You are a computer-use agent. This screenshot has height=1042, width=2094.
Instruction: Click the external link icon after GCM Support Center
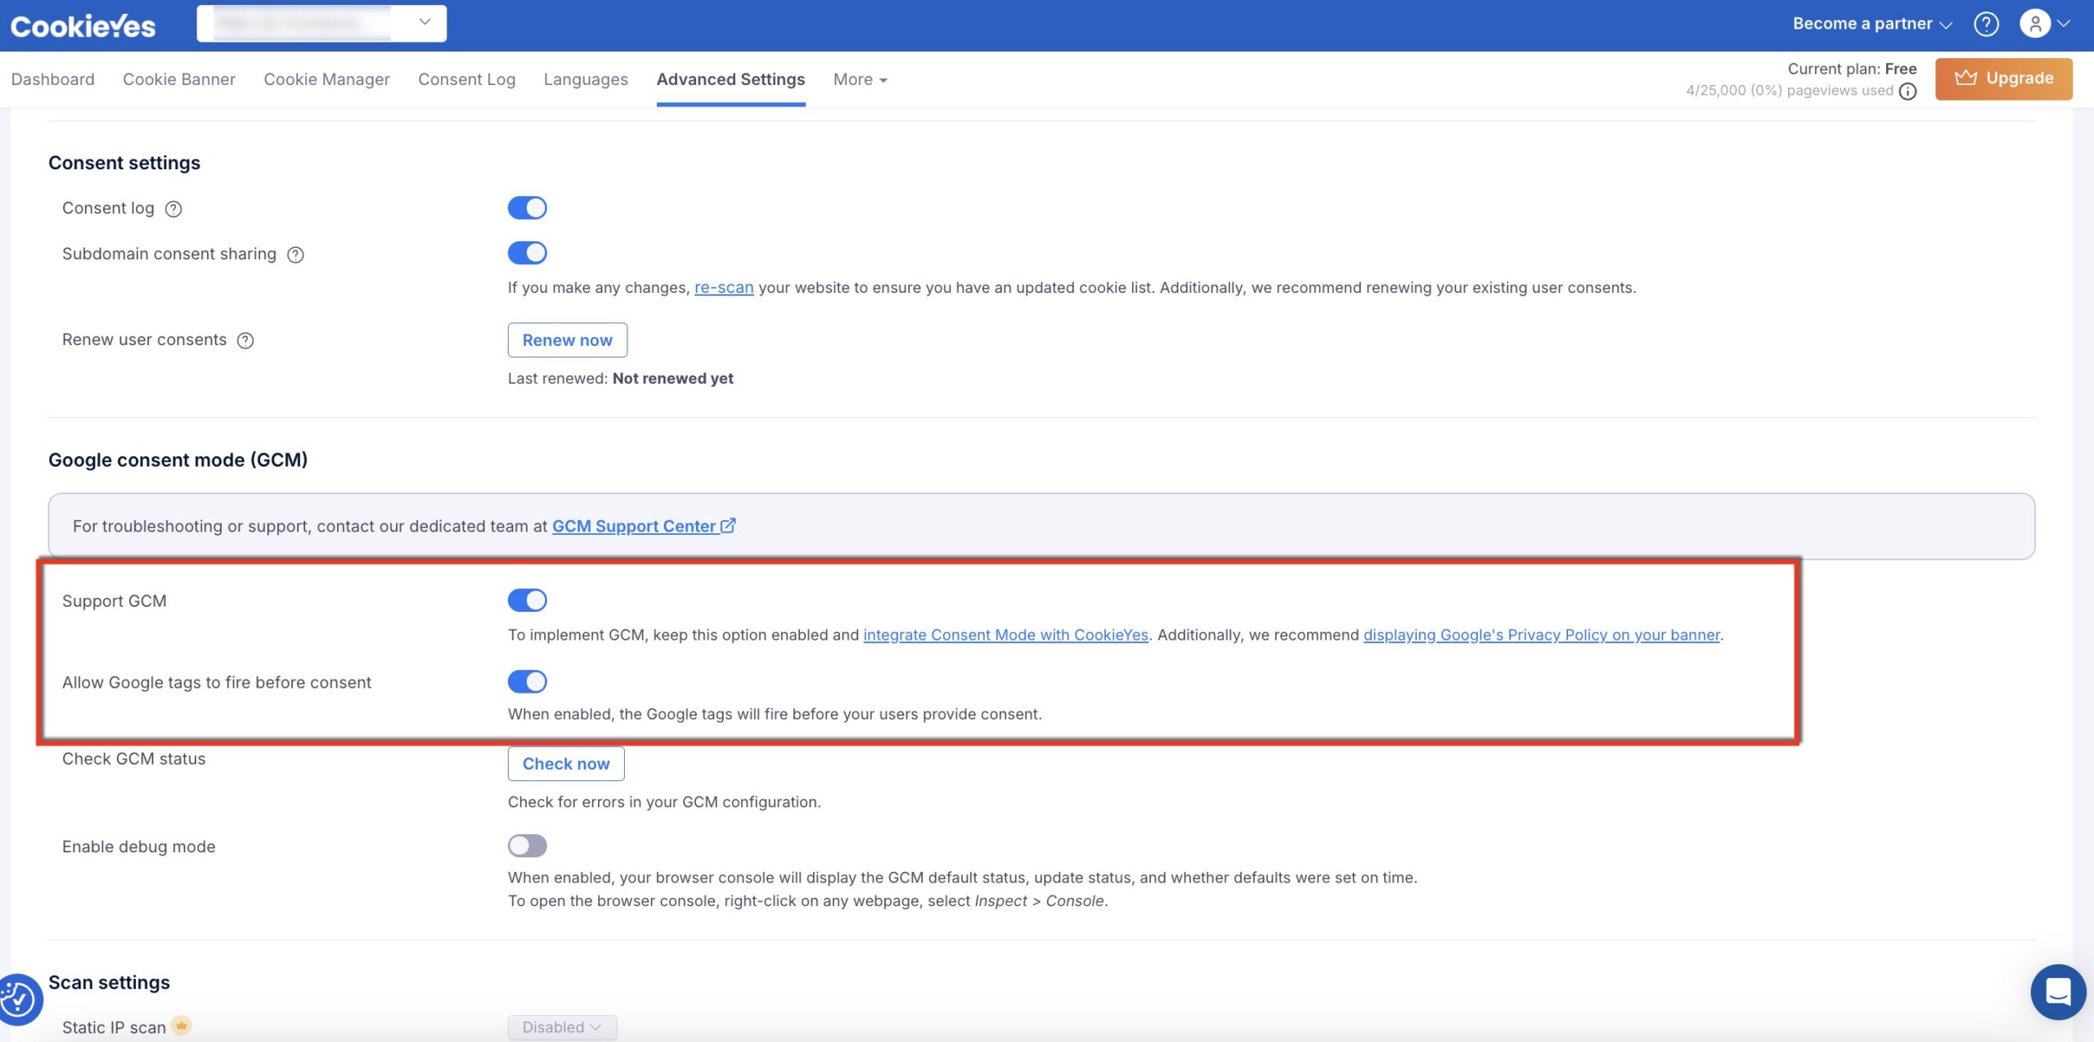[728, 526]
